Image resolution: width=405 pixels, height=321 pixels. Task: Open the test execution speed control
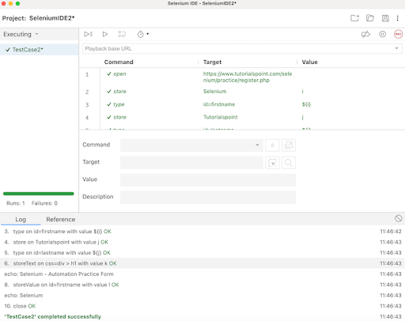(x=141, y=34)
